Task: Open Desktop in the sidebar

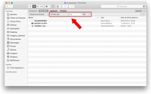Action: [x=14, y=32]
